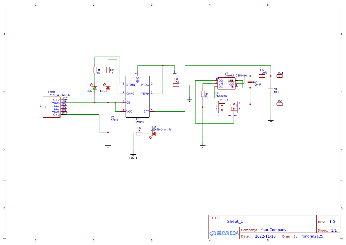Click the Sheet_1 title text

pyautogui.click(x=235, y=221)
